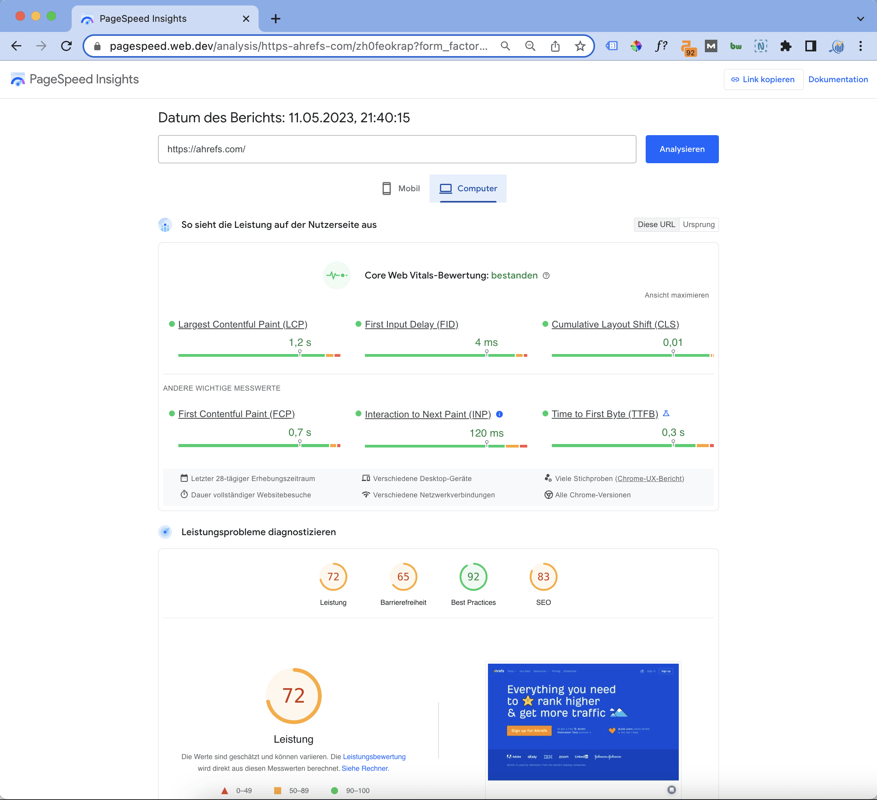Viewport: 877px width, 800px height.
Task: Click the INP info icon
Action: (x=499, y=414)
